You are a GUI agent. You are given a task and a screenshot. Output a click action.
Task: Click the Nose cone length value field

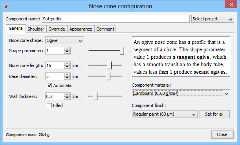[55, 65]
